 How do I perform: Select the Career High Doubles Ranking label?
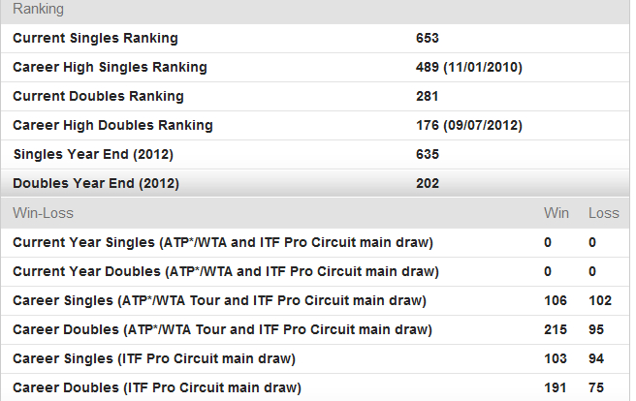tap(112, 126)
